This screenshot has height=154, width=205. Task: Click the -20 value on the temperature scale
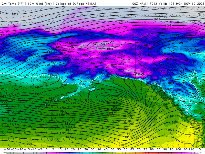coord(20,149)
